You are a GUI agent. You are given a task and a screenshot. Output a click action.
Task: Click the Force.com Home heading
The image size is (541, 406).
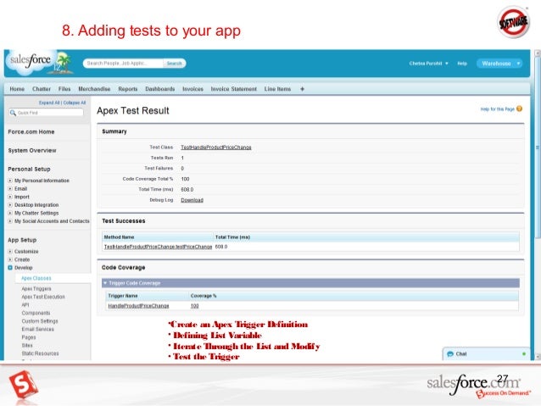pos(31,131)
